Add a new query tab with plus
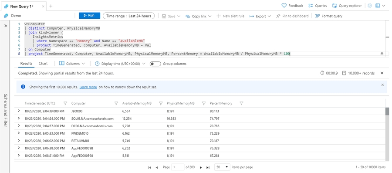The width and height of the screenshot is (392, 173). point(51,6)
